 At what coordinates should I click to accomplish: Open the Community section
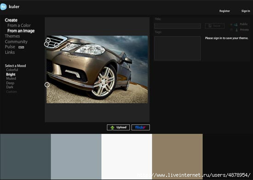(x=16, y=41)
